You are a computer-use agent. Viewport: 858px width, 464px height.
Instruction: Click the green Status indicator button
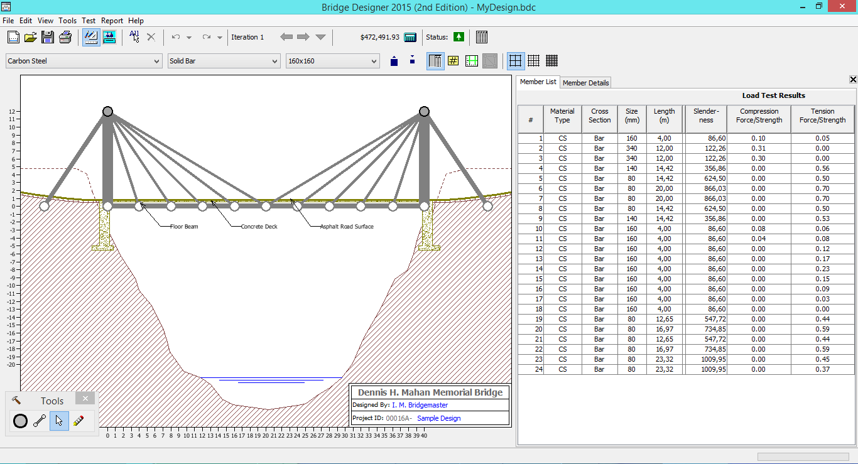(x=459, y=37)
